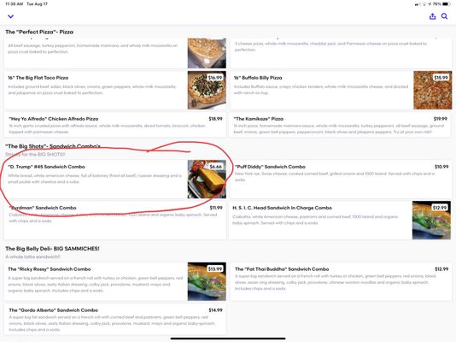Collapse menu with the down chevron
456x342 pixels.
tap(11, 16)
